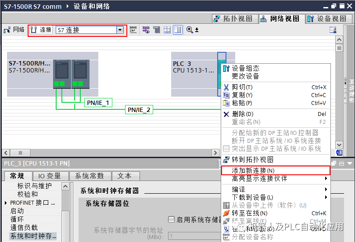The width and height of the screenshot is (355, 242).
Task: Select 校验和 in properties tree
Action: [28, 194]
